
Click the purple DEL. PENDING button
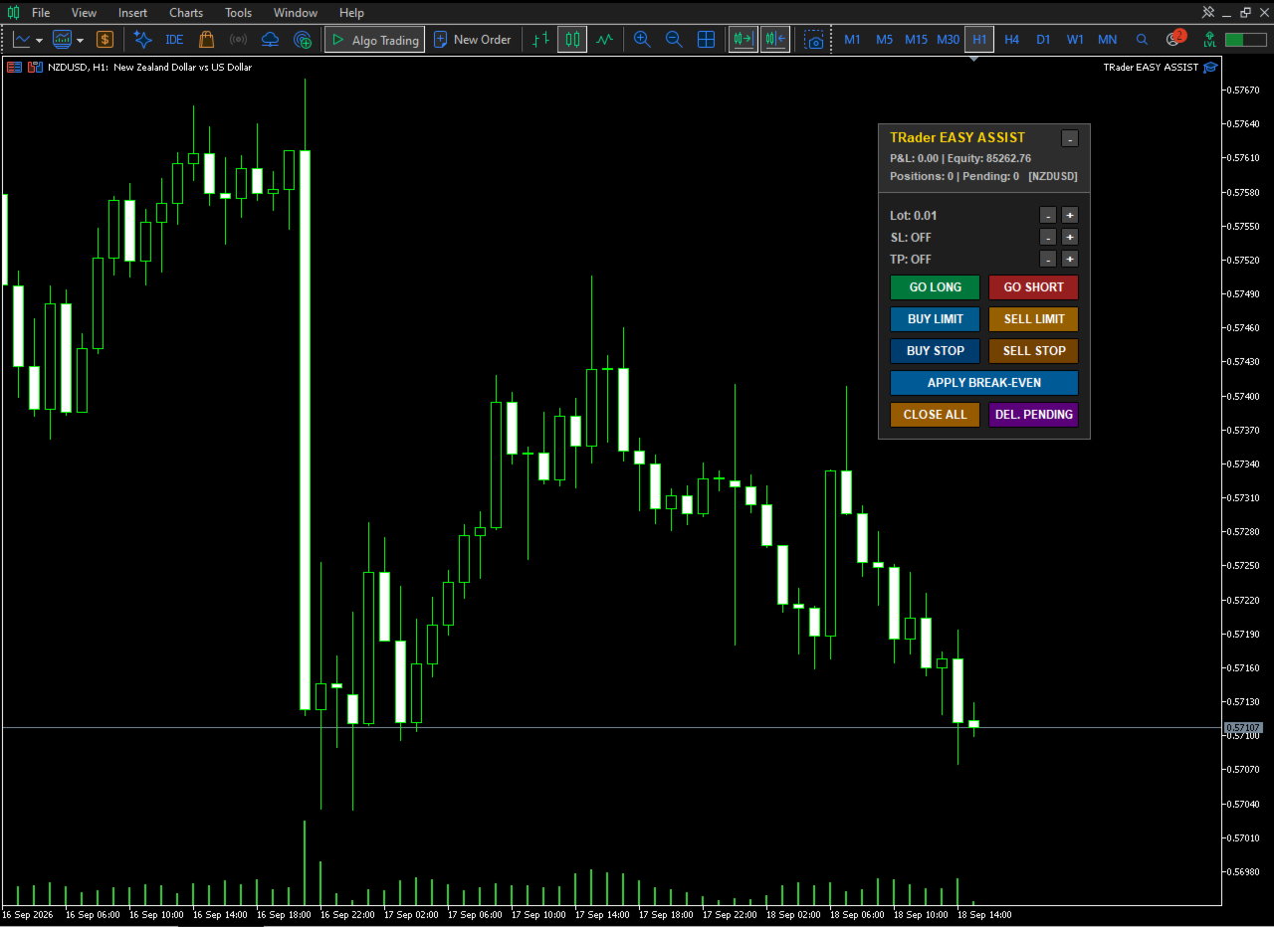(1033, 415)
